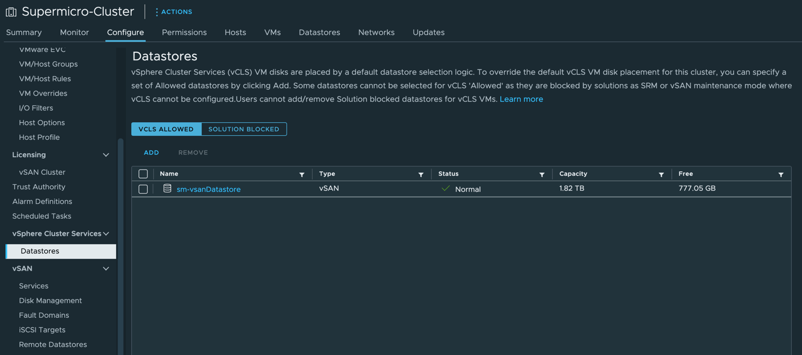
Task: Collapse the vSAN section in sidebar
Action: click(x=106, y=269)
